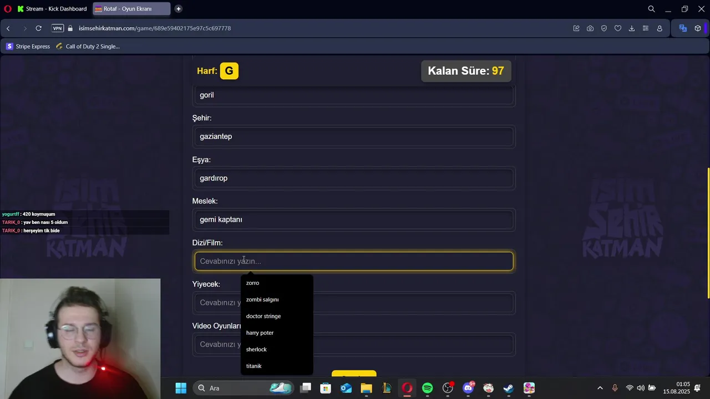Viewport: 710px width, 399px height.
Task: Open the notification bell icon
Action: [698, 388]
